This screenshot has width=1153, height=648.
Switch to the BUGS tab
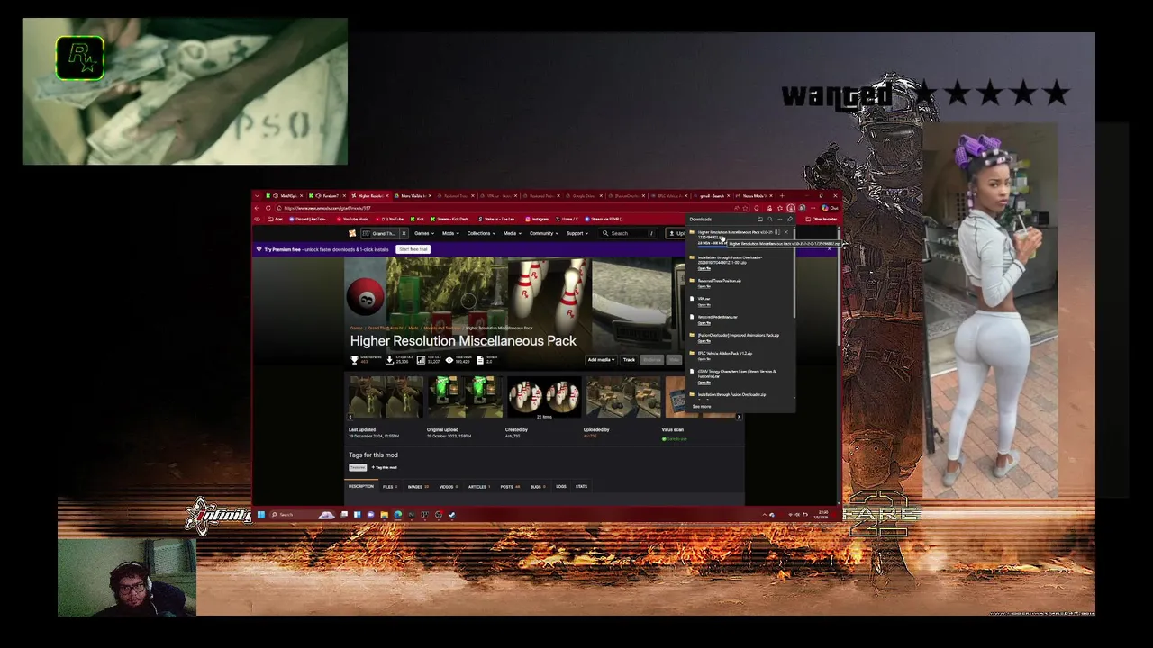(538, 487)
